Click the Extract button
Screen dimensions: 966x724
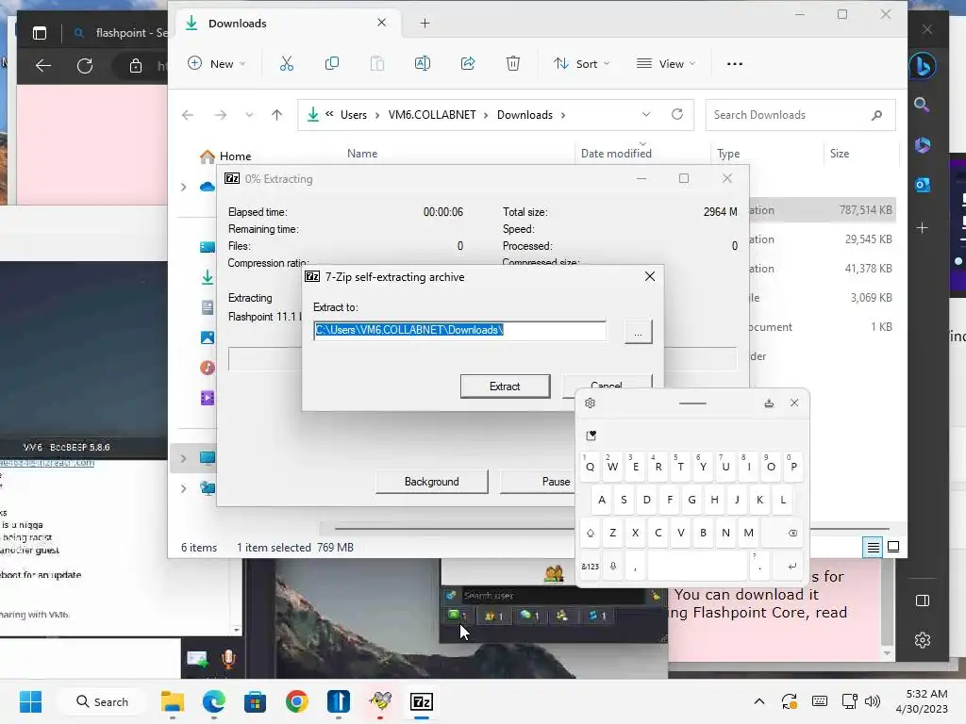pos(506,386)
